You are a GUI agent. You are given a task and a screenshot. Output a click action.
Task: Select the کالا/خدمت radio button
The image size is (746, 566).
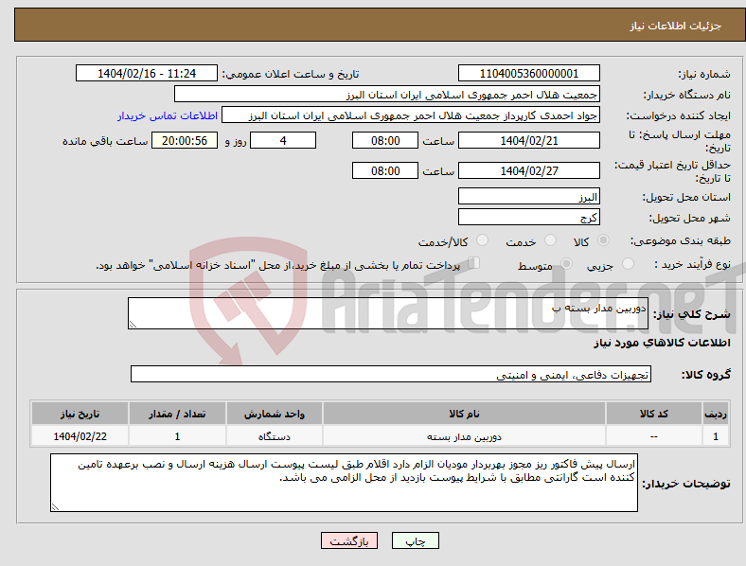[x=483, y=240]
